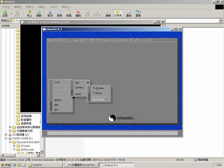Viewport: 224px width, 168px height.
Task: Click the Up (向上) folder icon
Action: click(x=29, y=13)
